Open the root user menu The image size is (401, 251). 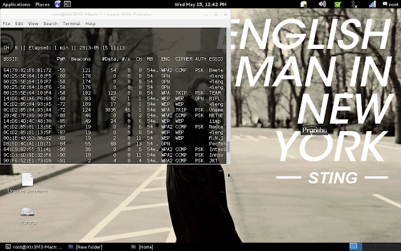[x=389, y=4]
